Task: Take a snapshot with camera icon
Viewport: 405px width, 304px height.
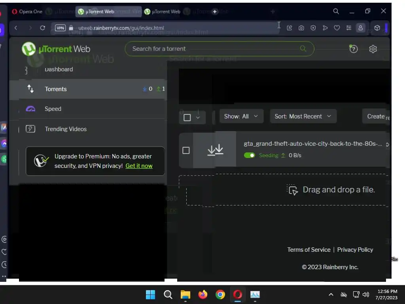Action: [x=301, y=28]
